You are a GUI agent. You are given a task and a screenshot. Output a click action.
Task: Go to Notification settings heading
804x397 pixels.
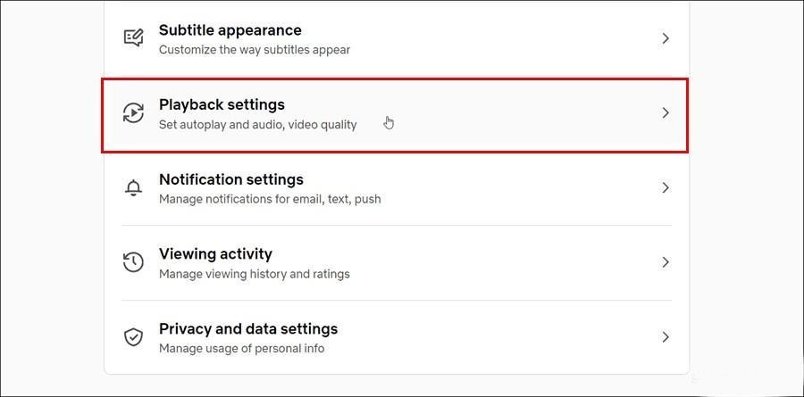coord(231,179)
